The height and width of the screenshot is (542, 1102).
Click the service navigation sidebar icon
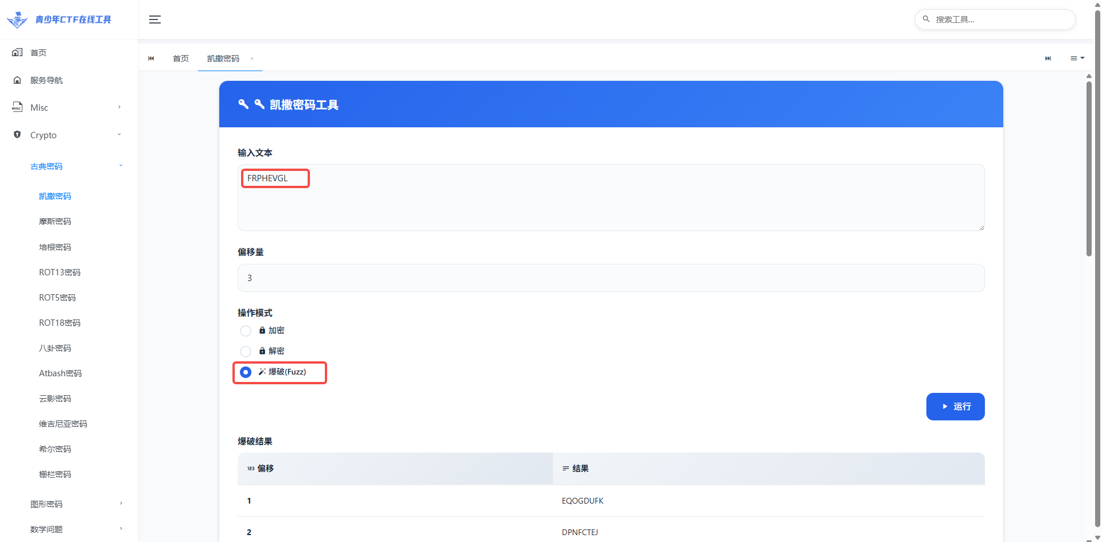(17, 80)
